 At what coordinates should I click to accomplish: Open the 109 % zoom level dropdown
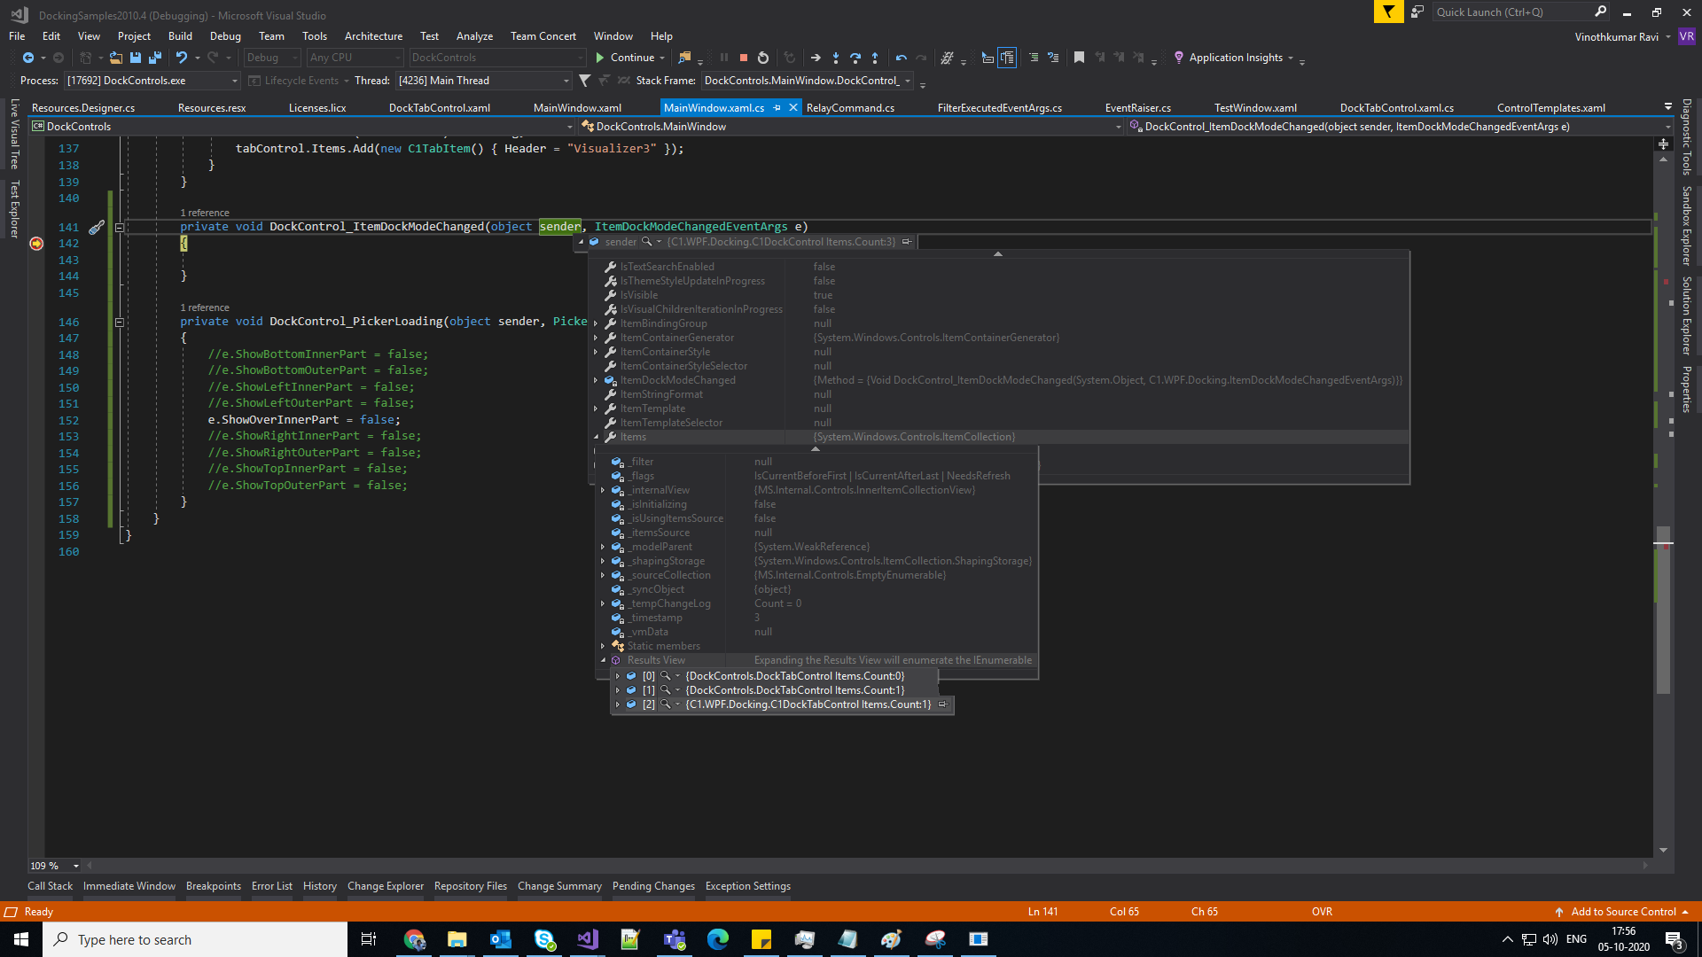pyautogui.click(x=54, y=866)
